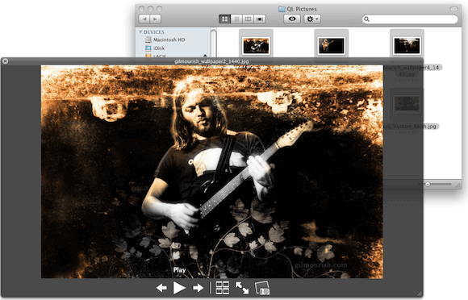The height and width of the screenshot is (300, 468).
Task: Select iDisk in Finder sidebar
Action: click(x=155, y=48)
